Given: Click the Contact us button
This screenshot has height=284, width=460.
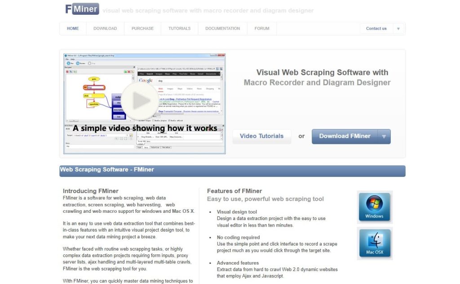Looking at the screenshot, I should [376, 29].
